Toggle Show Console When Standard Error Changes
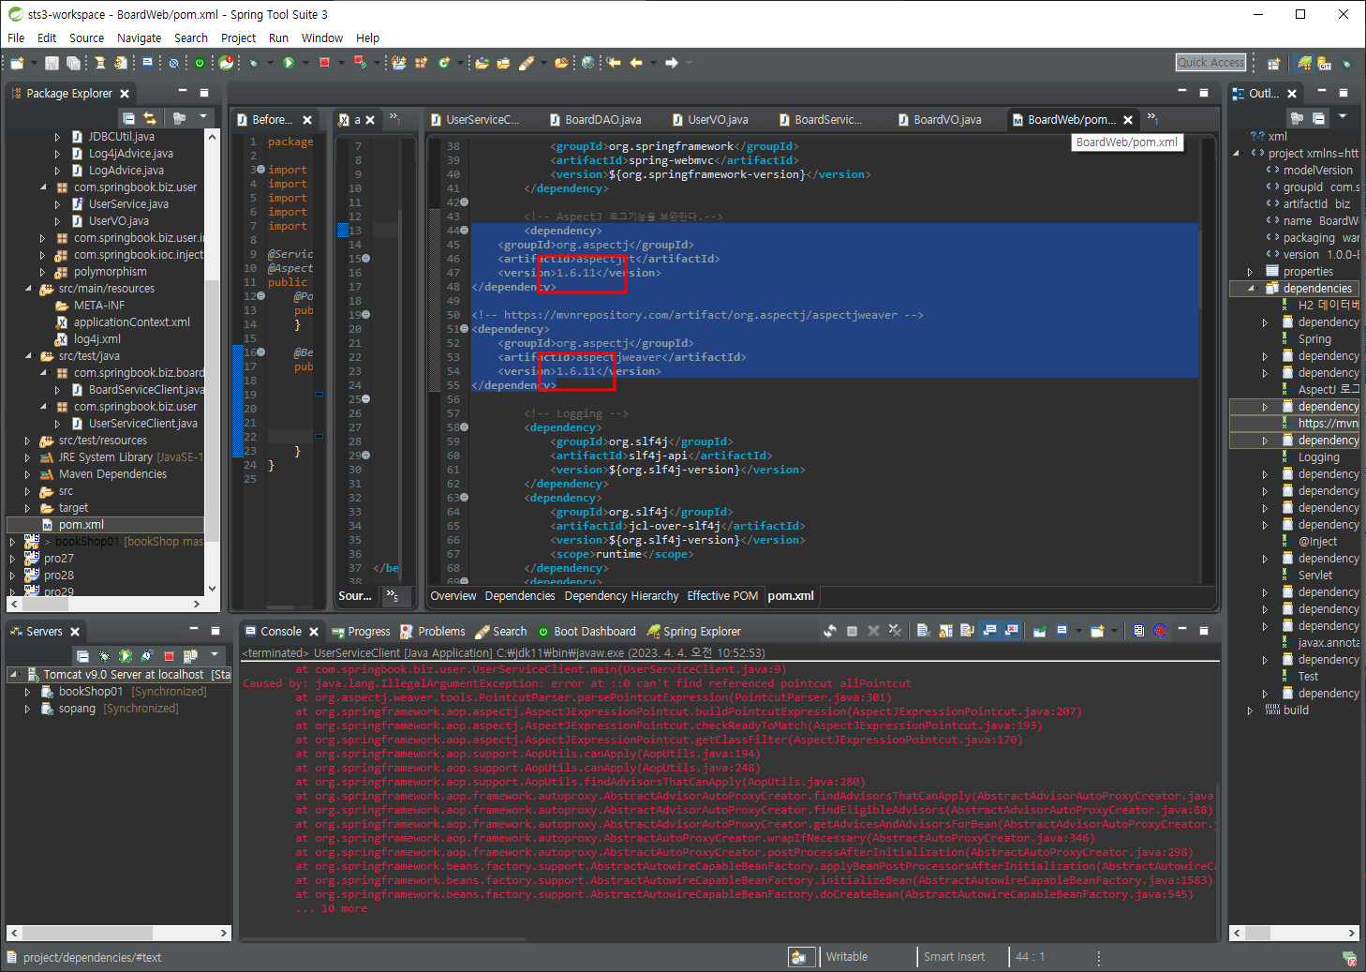 1011,631
